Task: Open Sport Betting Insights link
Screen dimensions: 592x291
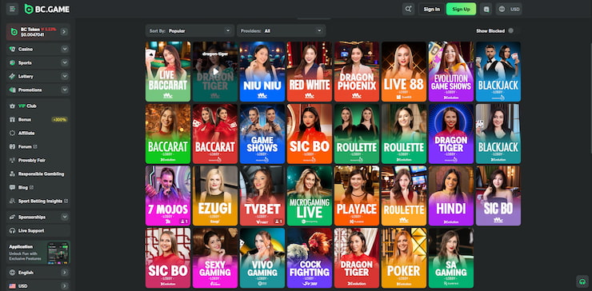Action: click(x=38, y=201)
